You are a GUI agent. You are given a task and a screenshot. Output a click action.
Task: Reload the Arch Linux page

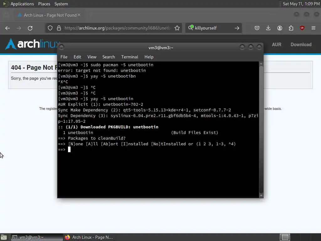click(30, 28)
